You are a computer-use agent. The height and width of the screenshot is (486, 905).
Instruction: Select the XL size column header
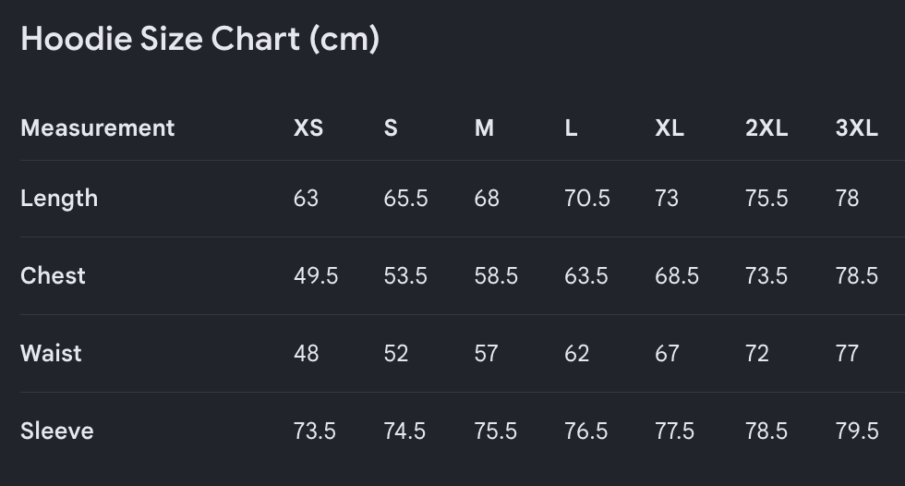[670, 128]
